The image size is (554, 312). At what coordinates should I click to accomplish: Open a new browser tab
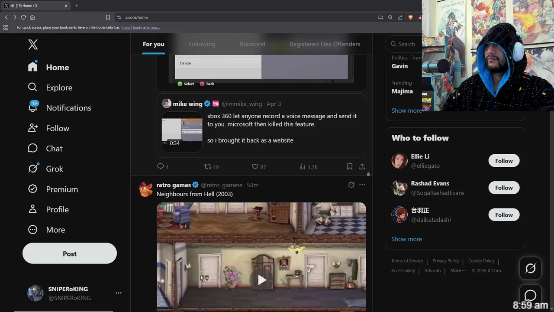pyautogui.click(x=77, y=6)
